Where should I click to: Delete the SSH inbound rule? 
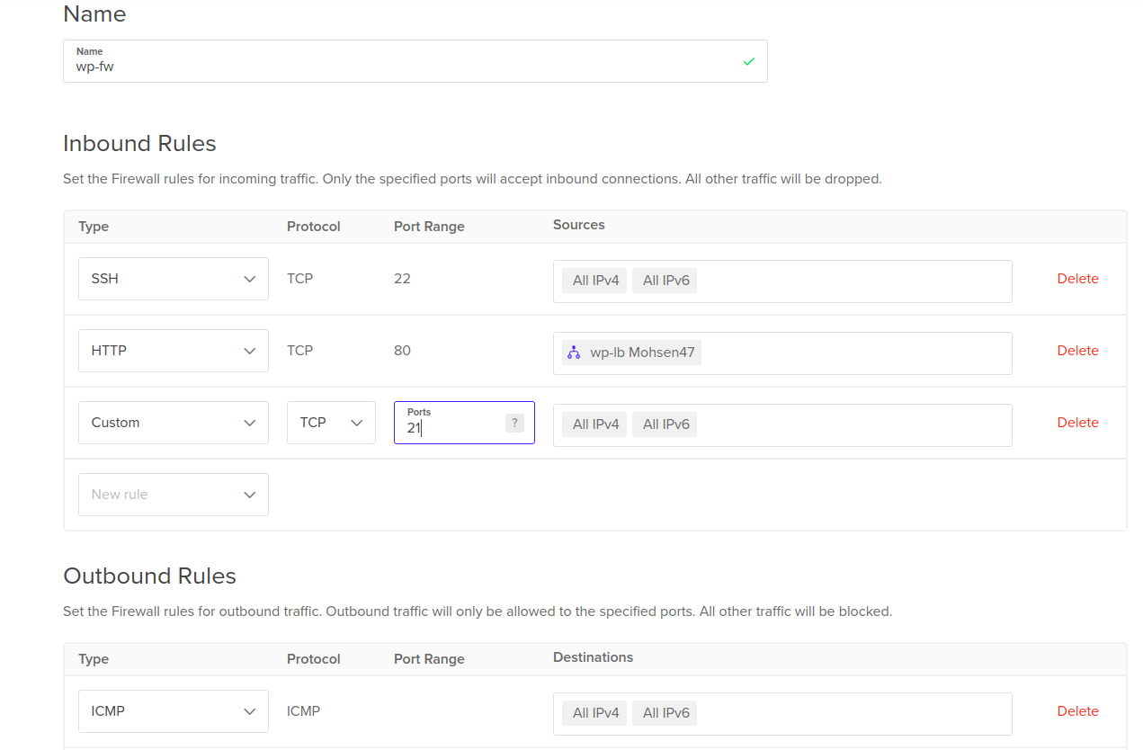pyautogui.click(x=1077, y=279)
